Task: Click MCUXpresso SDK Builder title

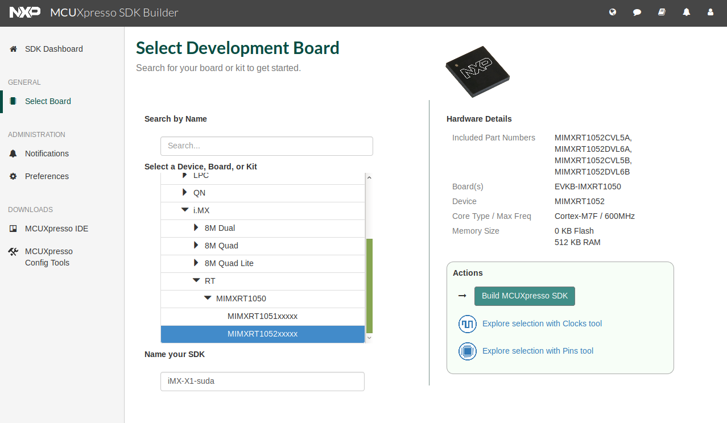Action: [x=114, y=13]
